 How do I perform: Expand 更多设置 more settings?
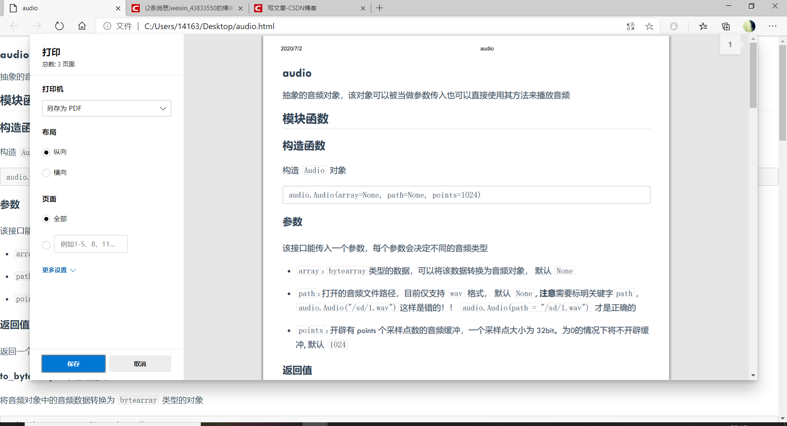tap(59, 270)
